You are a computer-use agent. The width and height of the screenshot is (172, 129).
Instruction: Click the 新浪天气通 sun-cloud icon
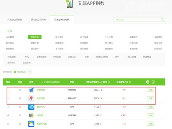pyautogui.click(x=31, y=124)
